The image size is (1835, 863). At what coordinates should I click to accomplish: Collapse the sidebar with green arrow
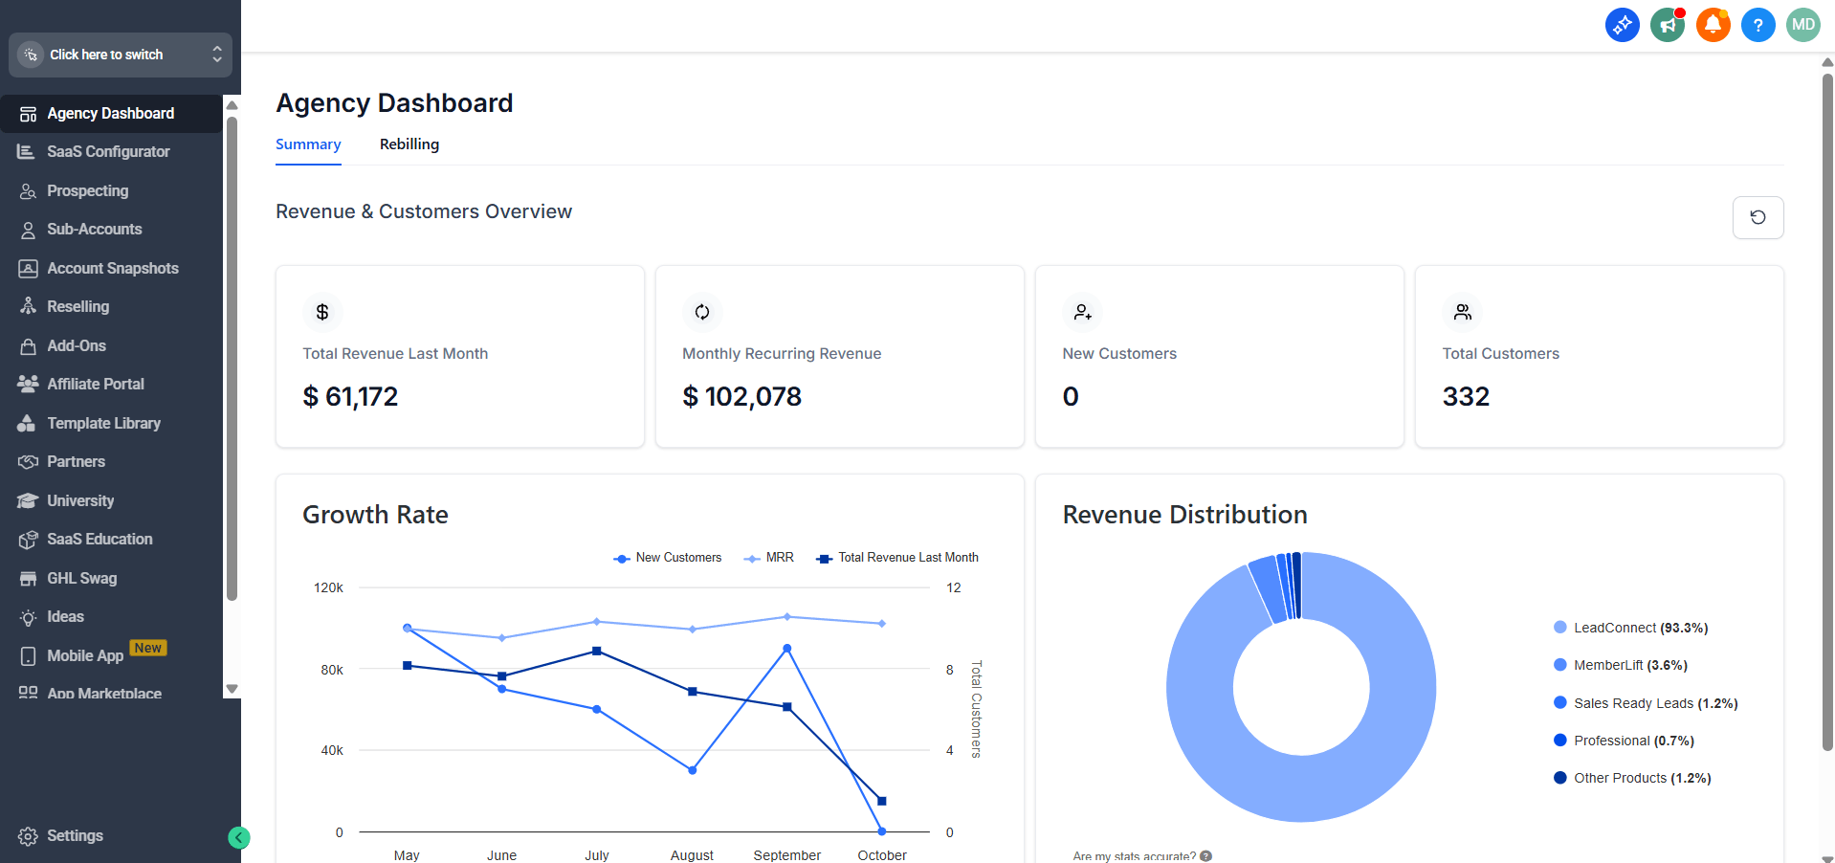click(239, 838)
